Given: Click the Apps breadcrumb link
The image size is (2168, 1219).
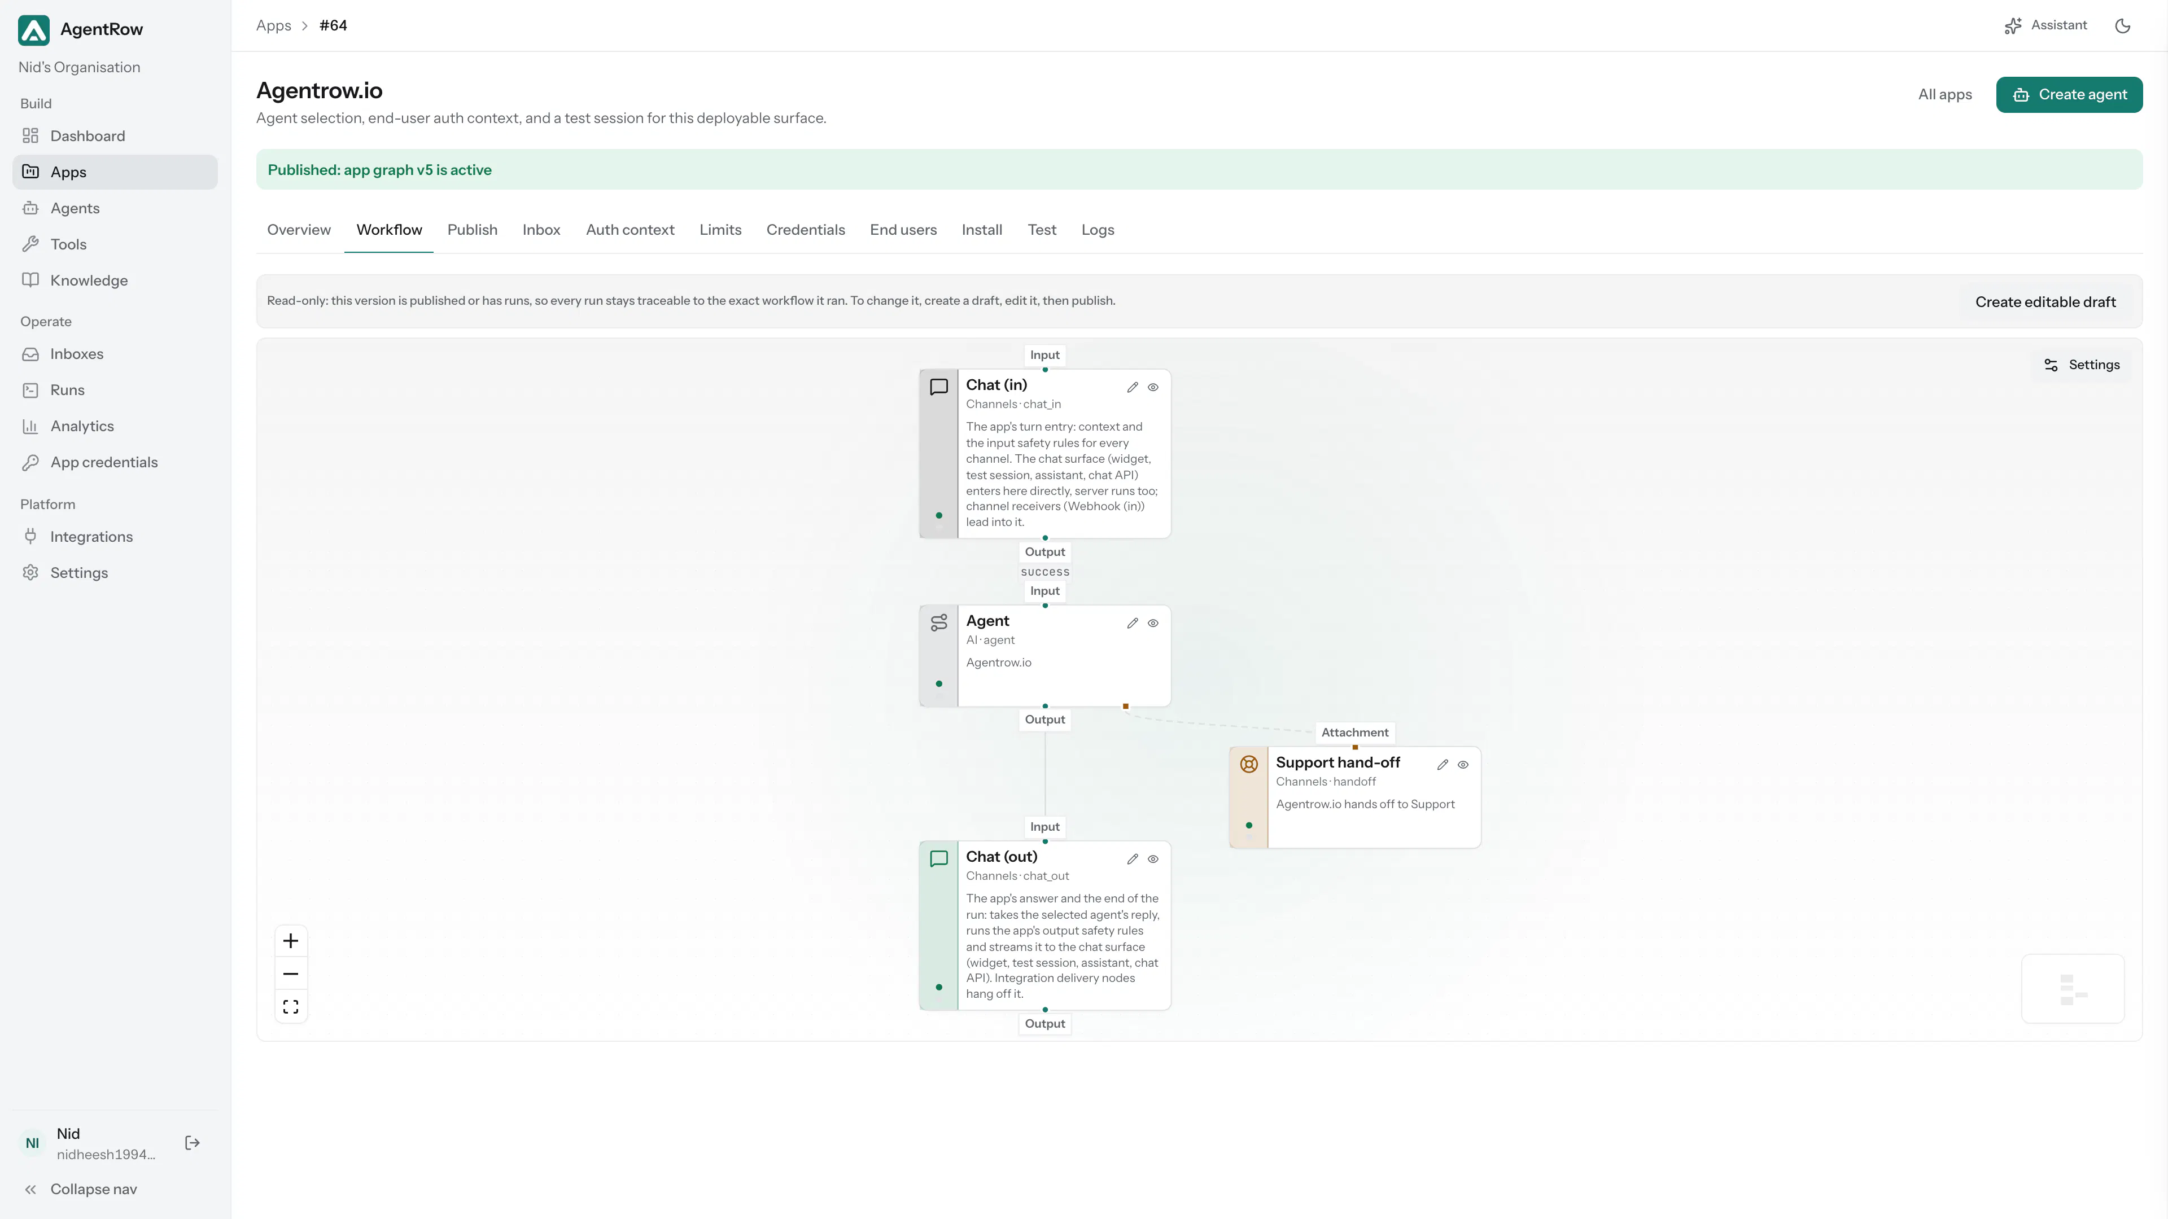Looking at the screenshot, I should click(273, 25).
